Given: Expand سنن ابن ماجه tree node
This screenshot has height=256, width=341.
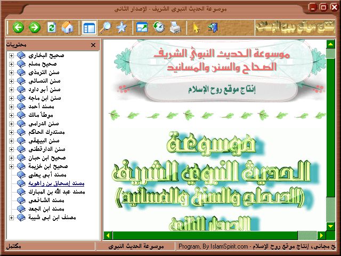Looking at the screenshot, I should point(11,98).
